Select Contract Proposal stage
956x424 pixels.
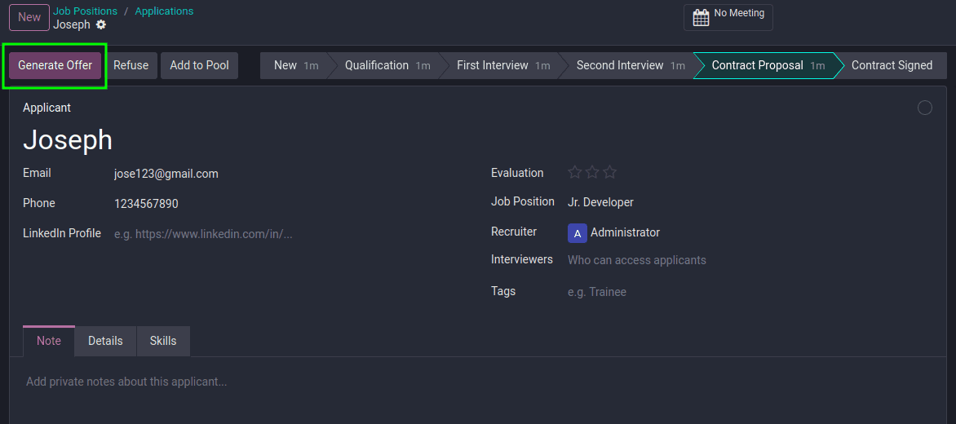pos(768,65)
